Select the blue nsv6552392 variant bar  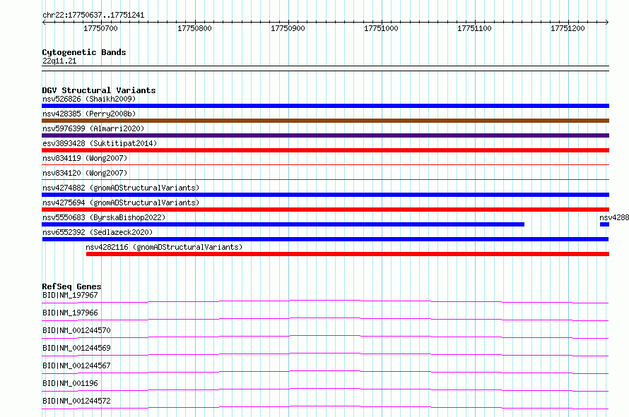(x=325, y=239)
